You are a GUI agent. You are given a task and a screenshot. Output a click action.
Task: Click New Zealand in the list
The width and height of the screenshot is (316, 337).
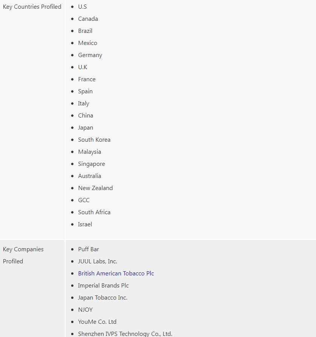coord(95,188)
